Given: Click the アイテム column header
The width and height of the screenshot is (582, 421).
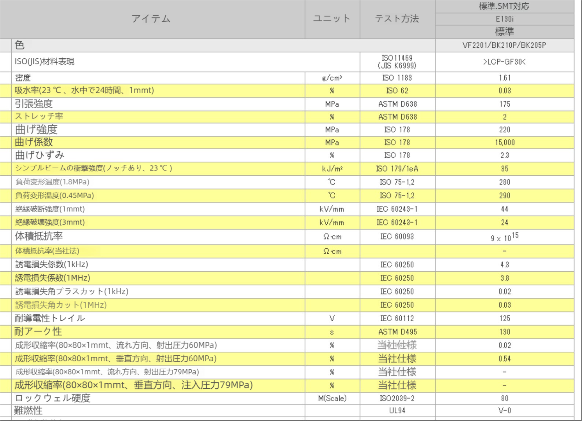Looking at the screenshot, I should click(151, 19).
